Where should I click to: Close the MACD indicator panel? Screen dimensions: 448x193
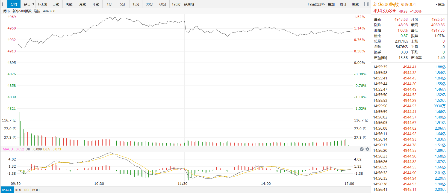pos(361,149)
